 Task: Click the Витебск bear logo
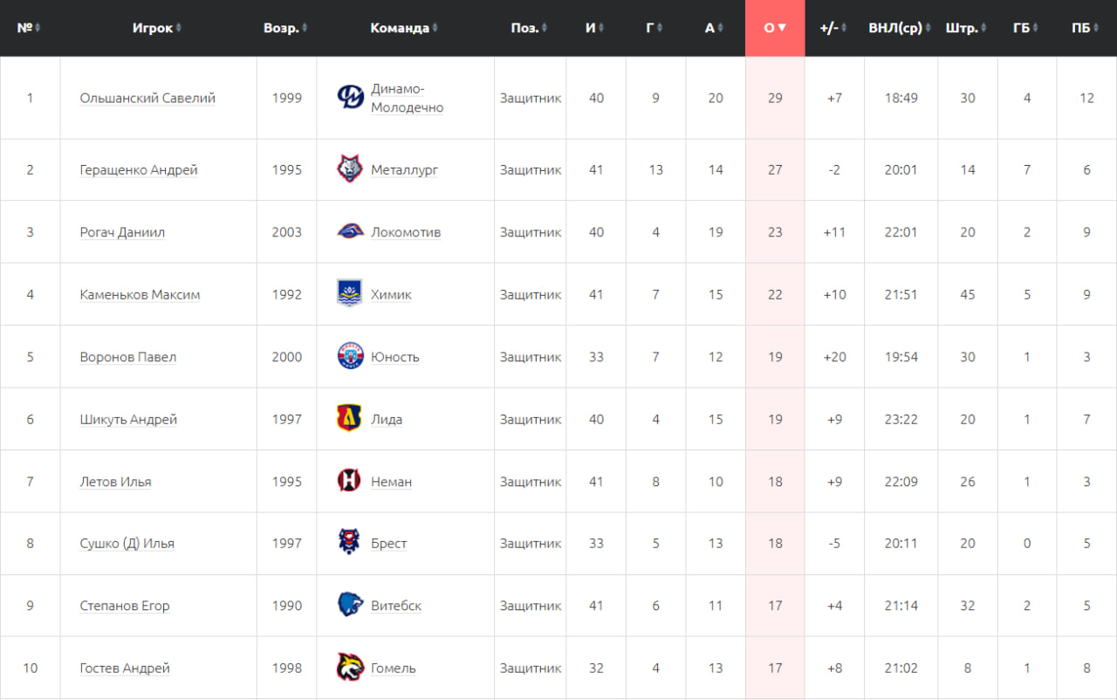(350, 605)
